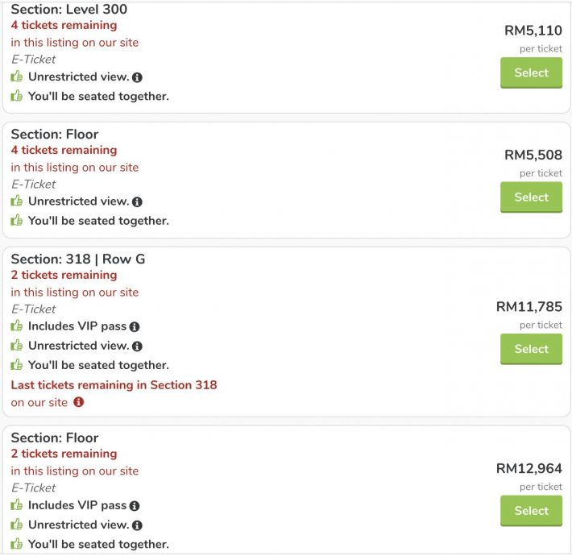This screenshot has height=556, width=572.
Task: Click red info icon after 'on our site' in Section 318
Action: tap(78, 402)
